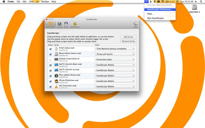Uncheck Active for Email status.scpt
This screenshot has width=205, height=128.
(50, 49)
